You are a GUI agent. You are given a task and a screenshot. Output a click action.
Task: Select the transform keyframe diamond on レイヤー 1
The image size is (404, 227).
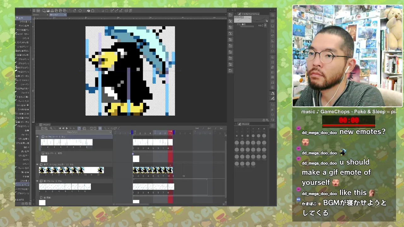point(133,154)
